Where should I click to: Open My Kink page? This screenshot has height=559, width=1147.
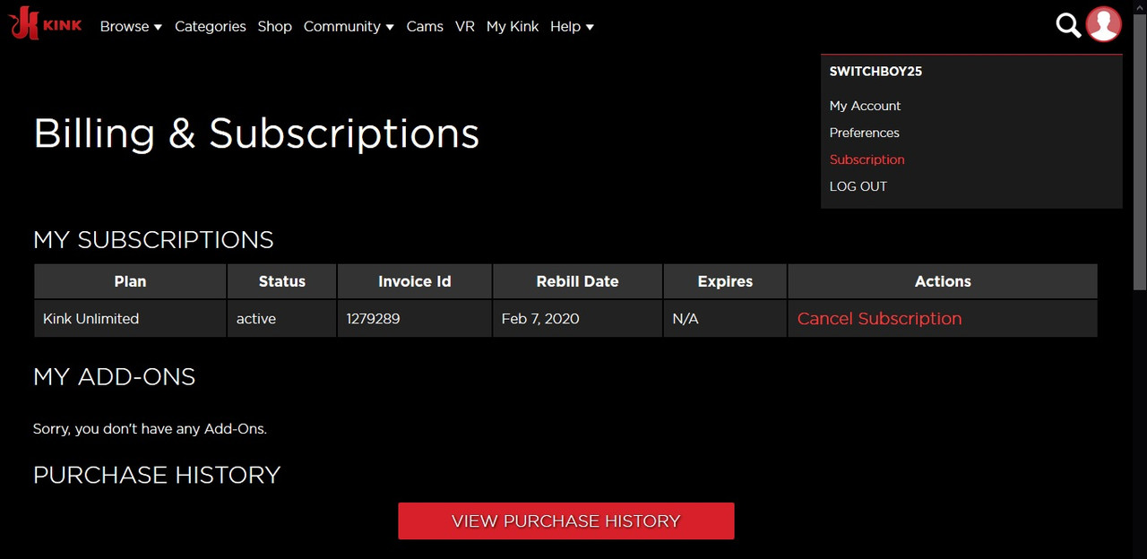513,27
